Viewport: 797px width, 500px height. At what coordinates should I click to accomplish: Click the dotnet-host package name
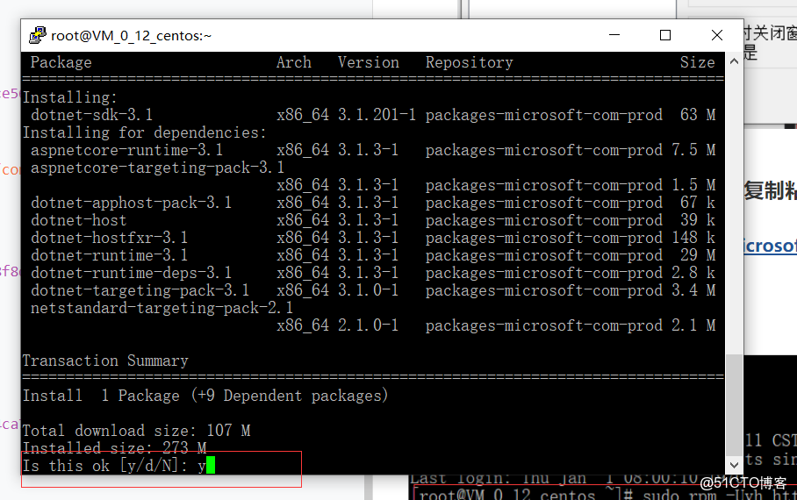78,220
